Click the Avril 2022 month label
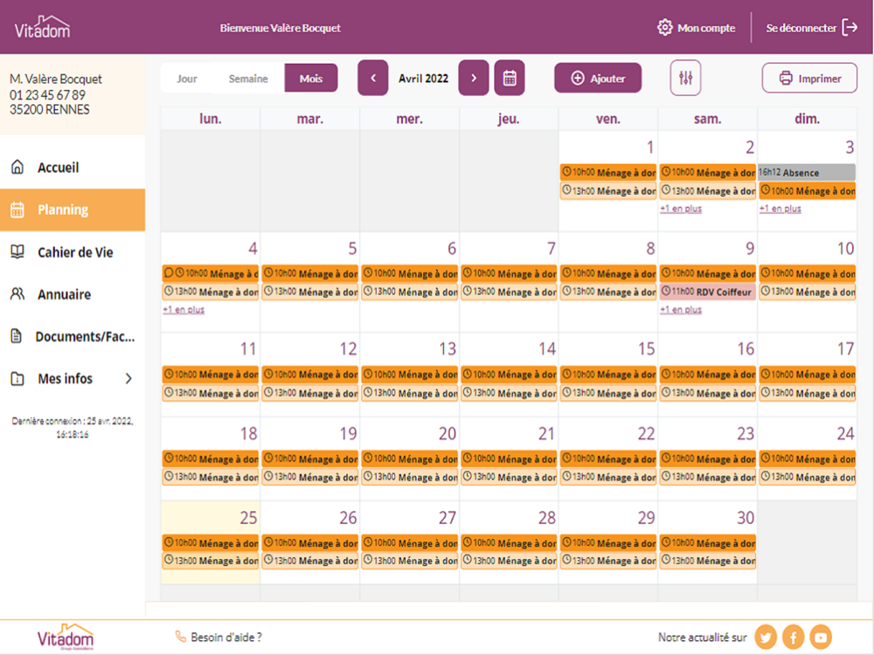874x655 pixels. (x=423, y=78)
